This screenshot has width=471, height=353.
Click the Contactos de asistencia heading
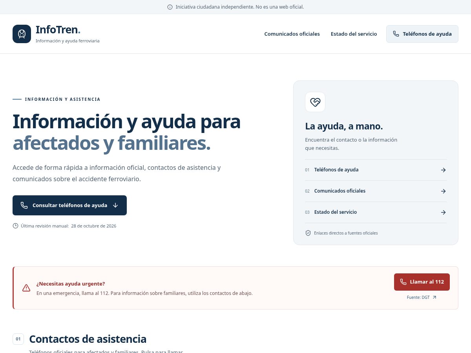[88, 339]
